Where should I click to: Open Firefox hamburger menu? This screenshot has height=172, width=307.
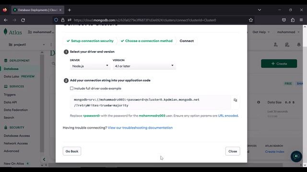pyautogui.click(x=301, y=20)
